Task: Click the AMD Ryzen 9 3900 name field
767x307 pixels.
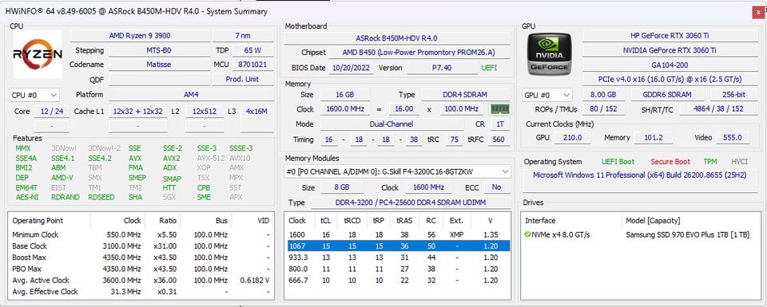Action: click(x=140, y=36)
